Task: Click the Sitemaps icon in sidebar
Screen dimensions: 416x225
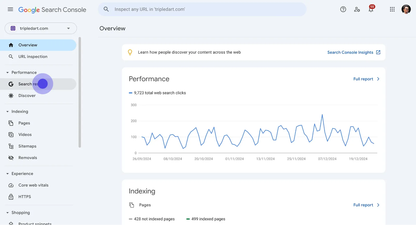Action: point(11,146)
